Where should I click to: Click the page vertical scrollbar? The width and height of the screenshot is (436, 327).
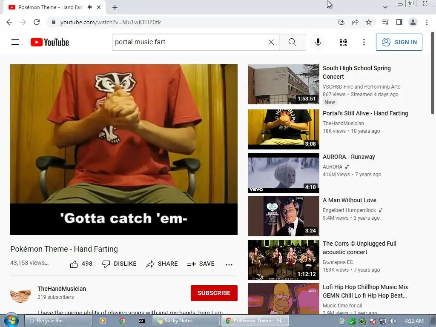[x=433, y=73]
